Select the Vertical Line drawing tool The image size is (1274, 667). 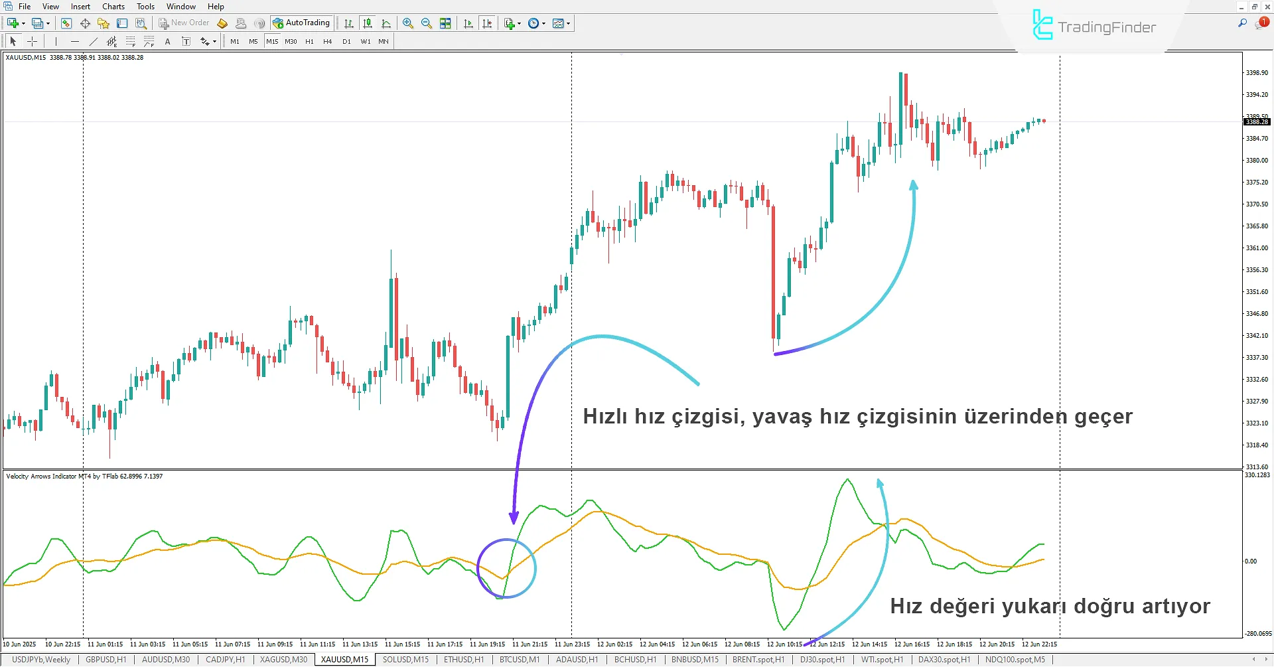(56, 40)
